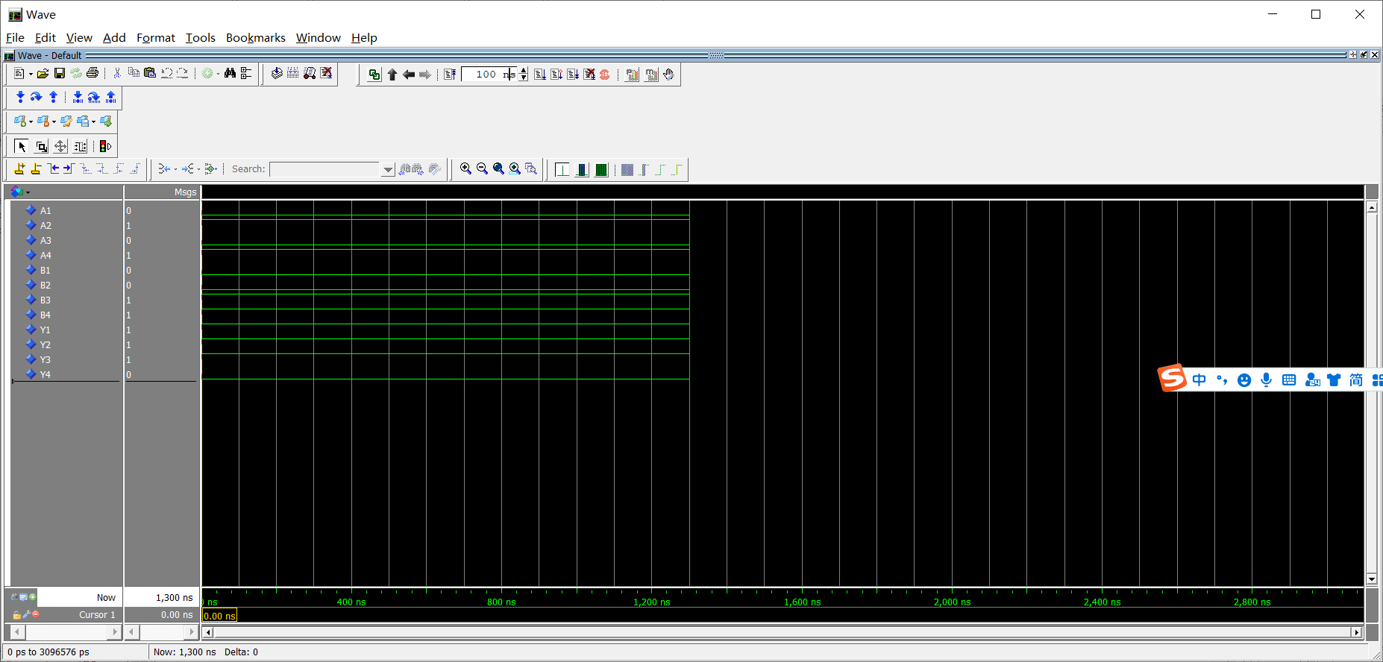
Task: Toggle the wave cursor-only display button
Action: click(x=562, y=169)
